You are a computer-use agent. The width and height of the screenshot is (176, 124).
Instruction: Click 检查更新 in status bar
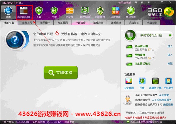click(69, 122)
